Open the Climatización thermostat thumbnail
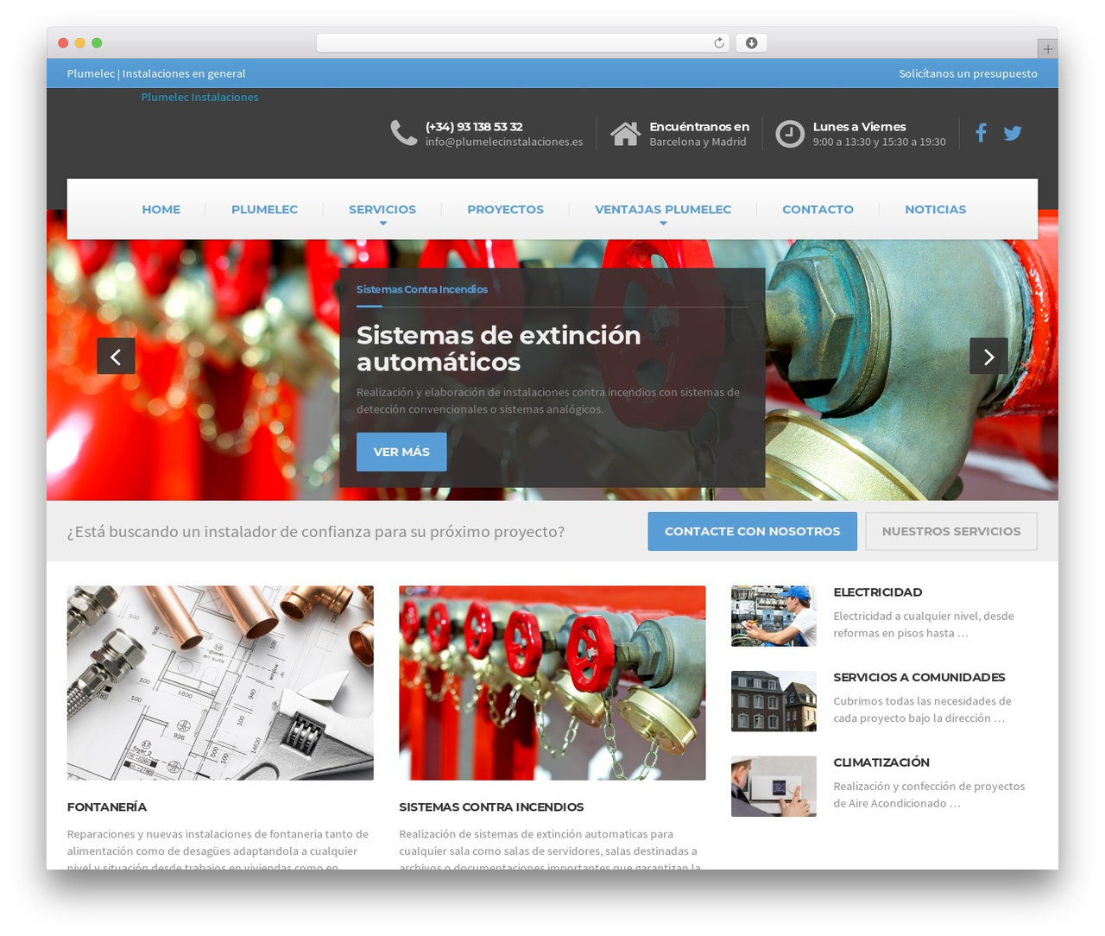The width and height of the screenshot is (1105, 936). point(773,787)
